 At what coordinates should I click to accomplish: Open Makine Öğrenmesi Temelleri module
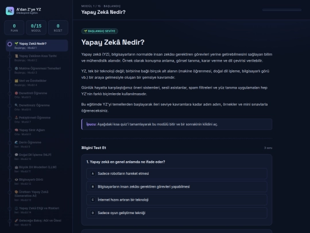coord(37,70)
